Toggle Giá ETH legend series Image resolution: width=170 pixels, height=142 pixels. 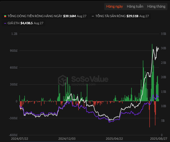click(24, 23)
